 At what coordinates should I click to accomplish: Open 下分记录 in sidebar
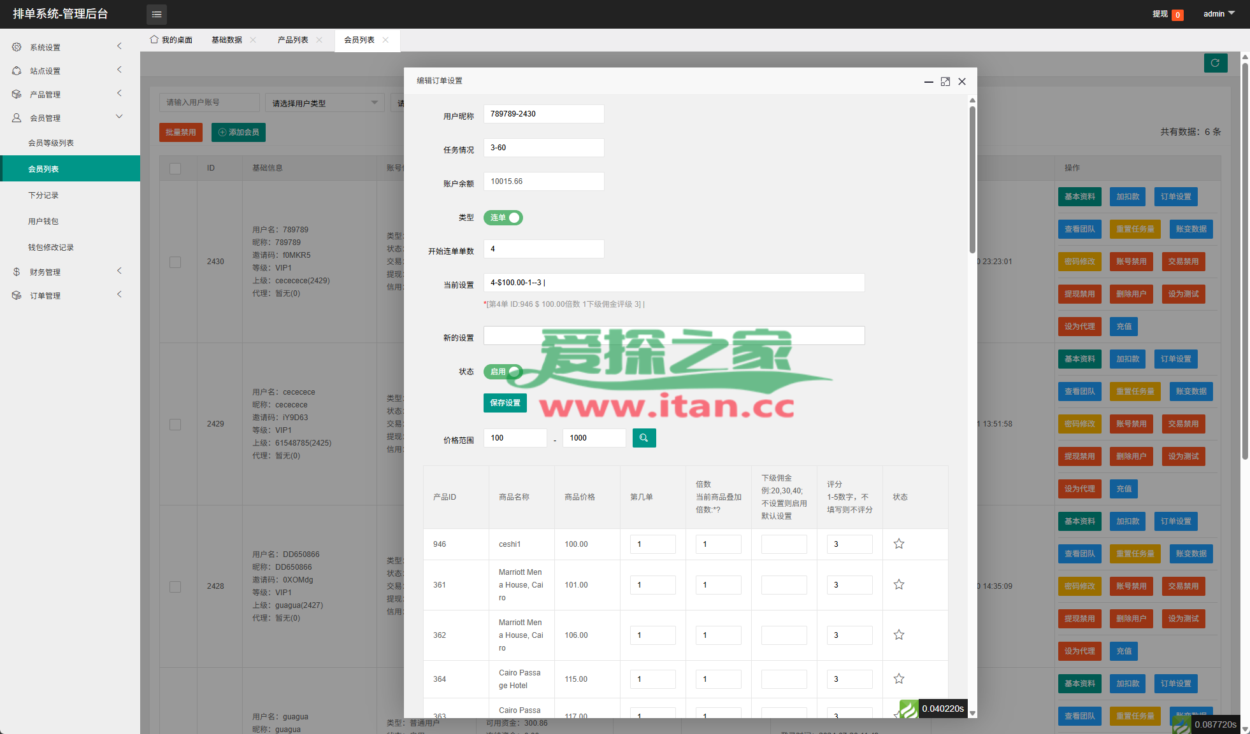click(70, 195)
